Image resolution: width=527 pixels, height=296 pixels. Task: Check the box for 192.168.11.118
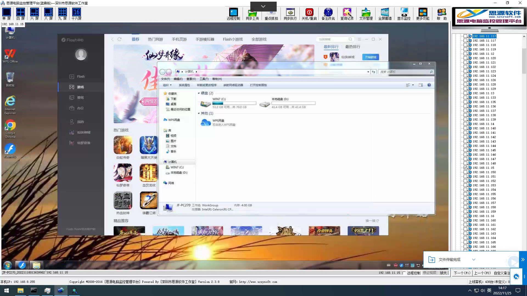(x=465, y=45)
